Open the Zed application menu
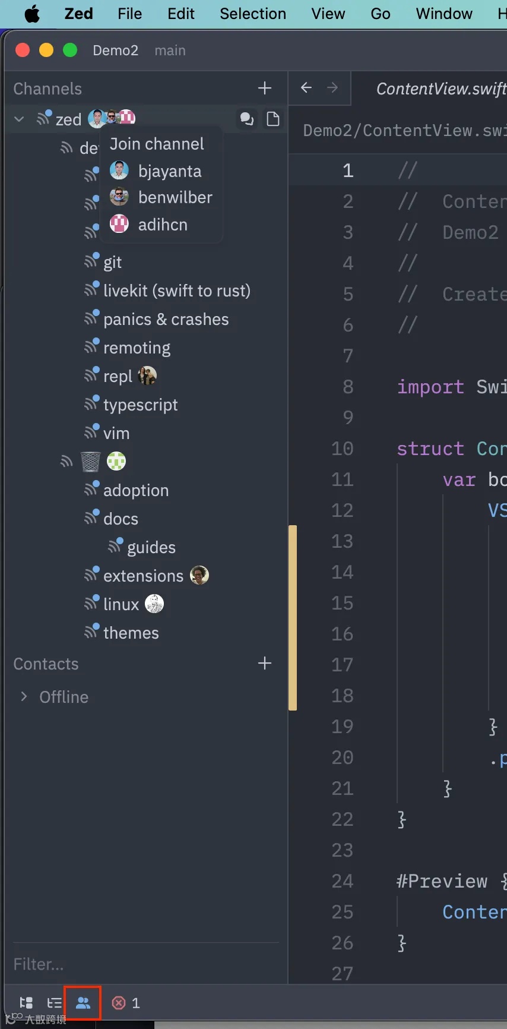Screen dimensions: 507x1029 78,14
